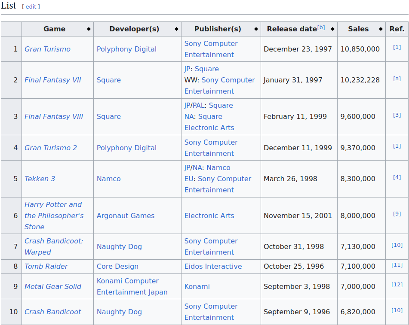The height and width of the screenshot is (325, 409).
Task: Open the Gran Turismo 2 game link
Action: point(51,148)
